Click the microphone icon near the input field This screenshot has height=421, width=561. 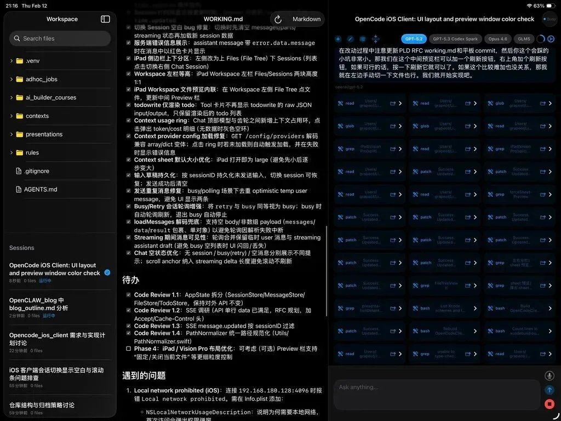coord(549,375)
